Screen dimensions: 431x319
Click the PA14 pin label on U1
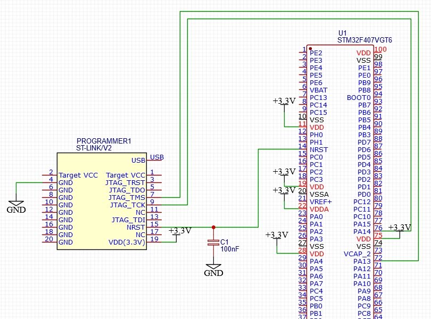pos(362,232)
